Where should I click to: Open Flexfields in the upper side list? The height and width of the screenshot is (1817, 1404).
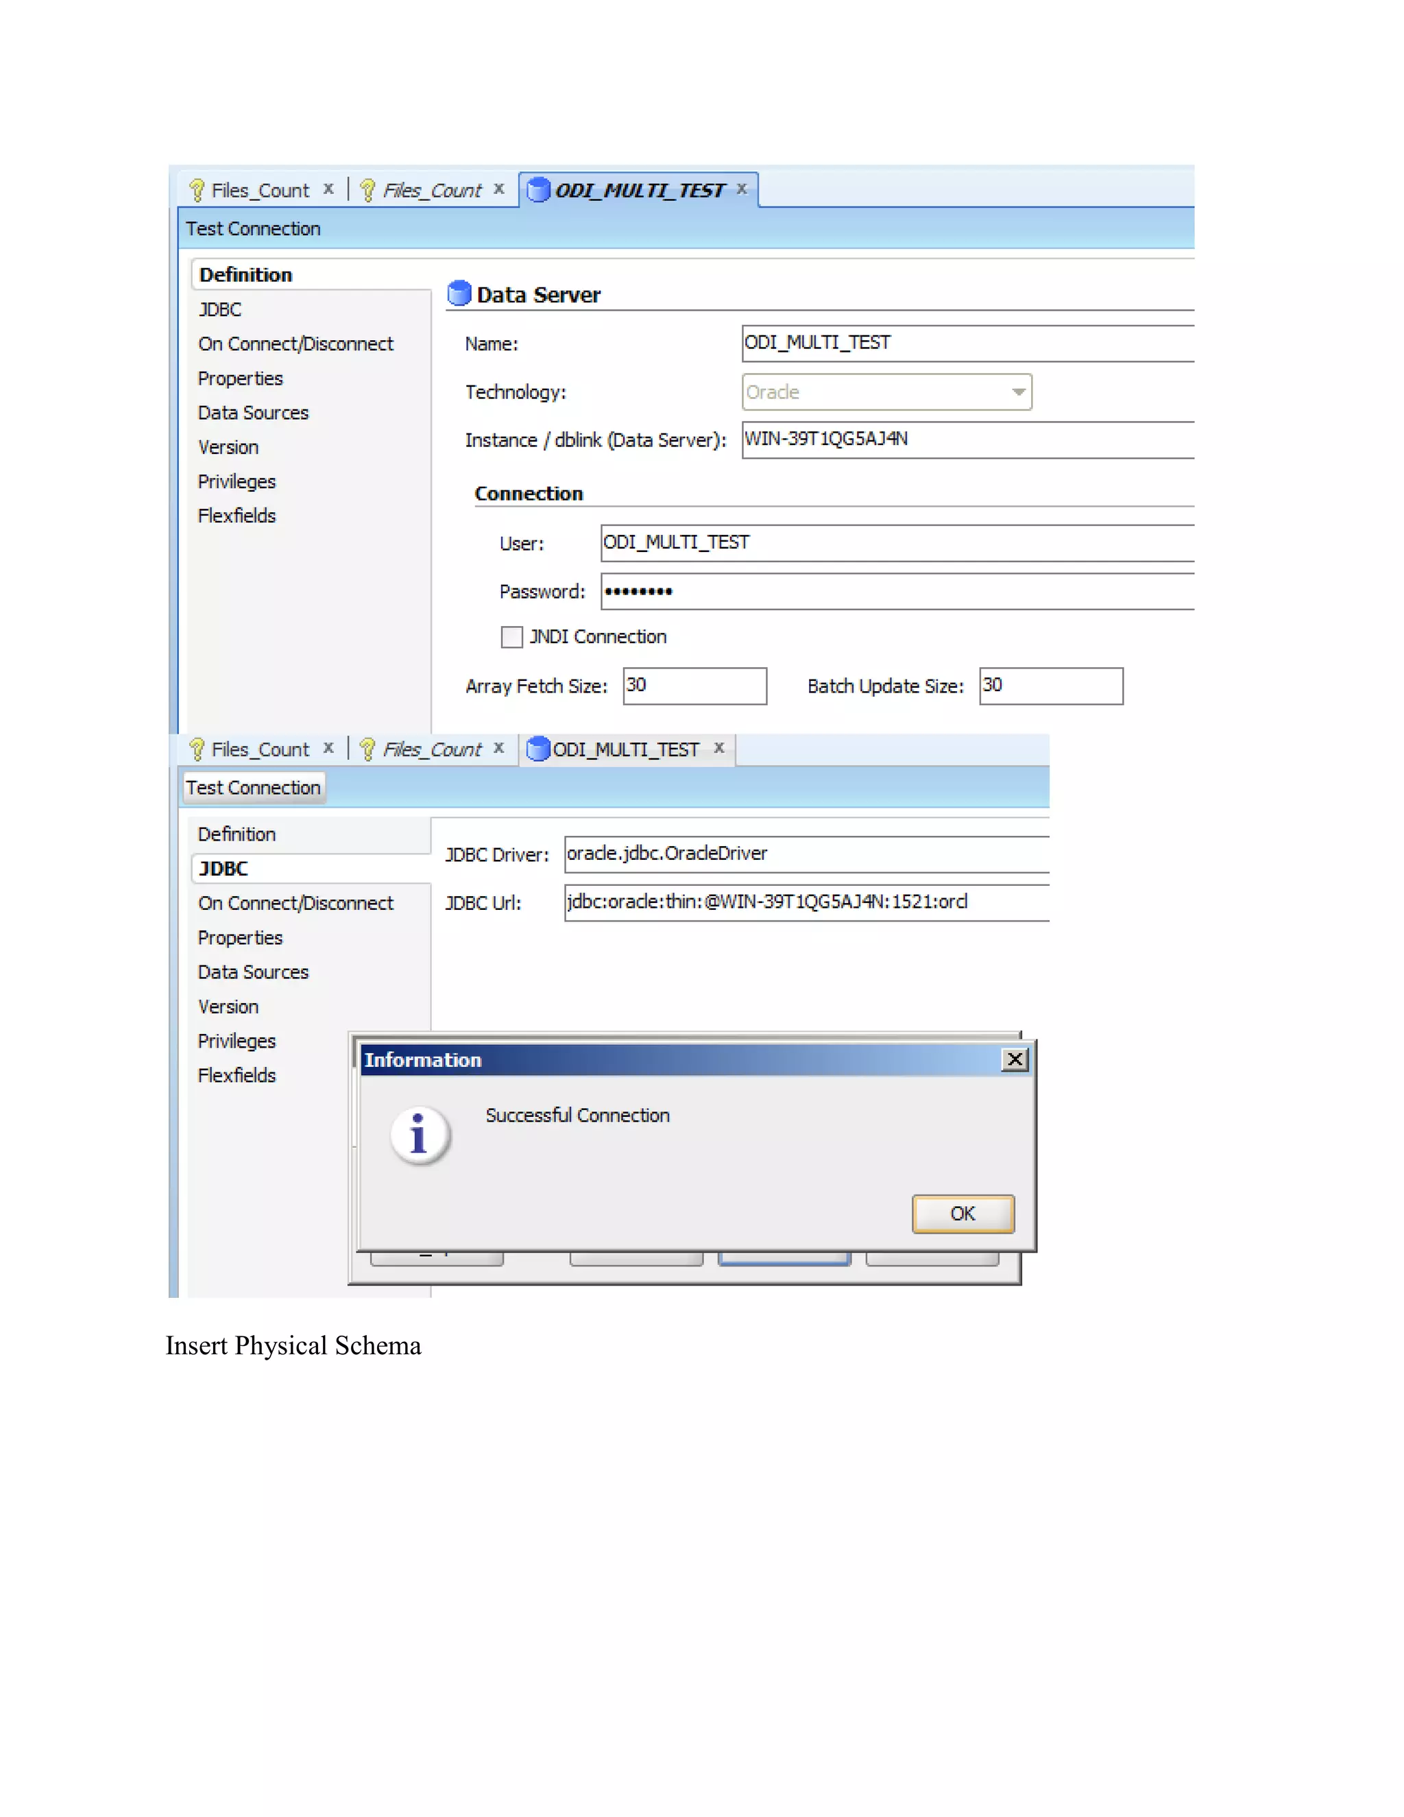click(237, 516)
